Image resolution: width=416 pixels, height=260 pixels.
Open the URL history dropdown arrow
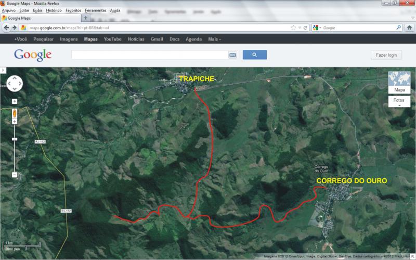pos(300,28)
